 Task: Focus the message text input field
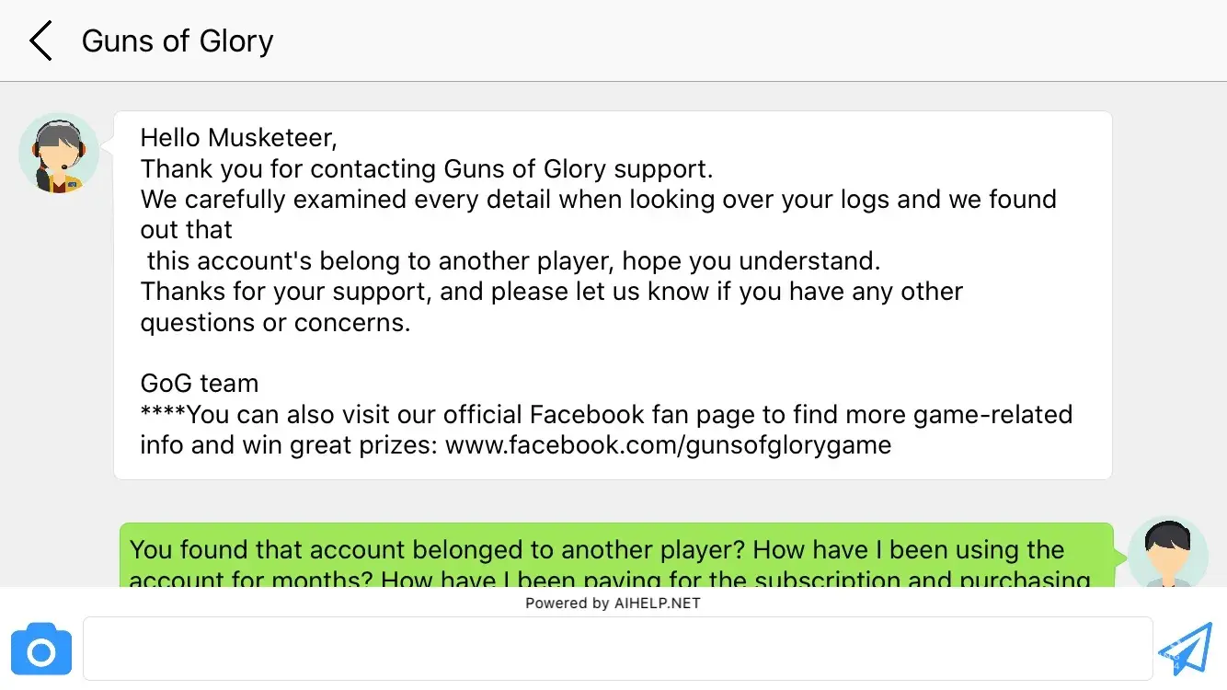[616, 649]
